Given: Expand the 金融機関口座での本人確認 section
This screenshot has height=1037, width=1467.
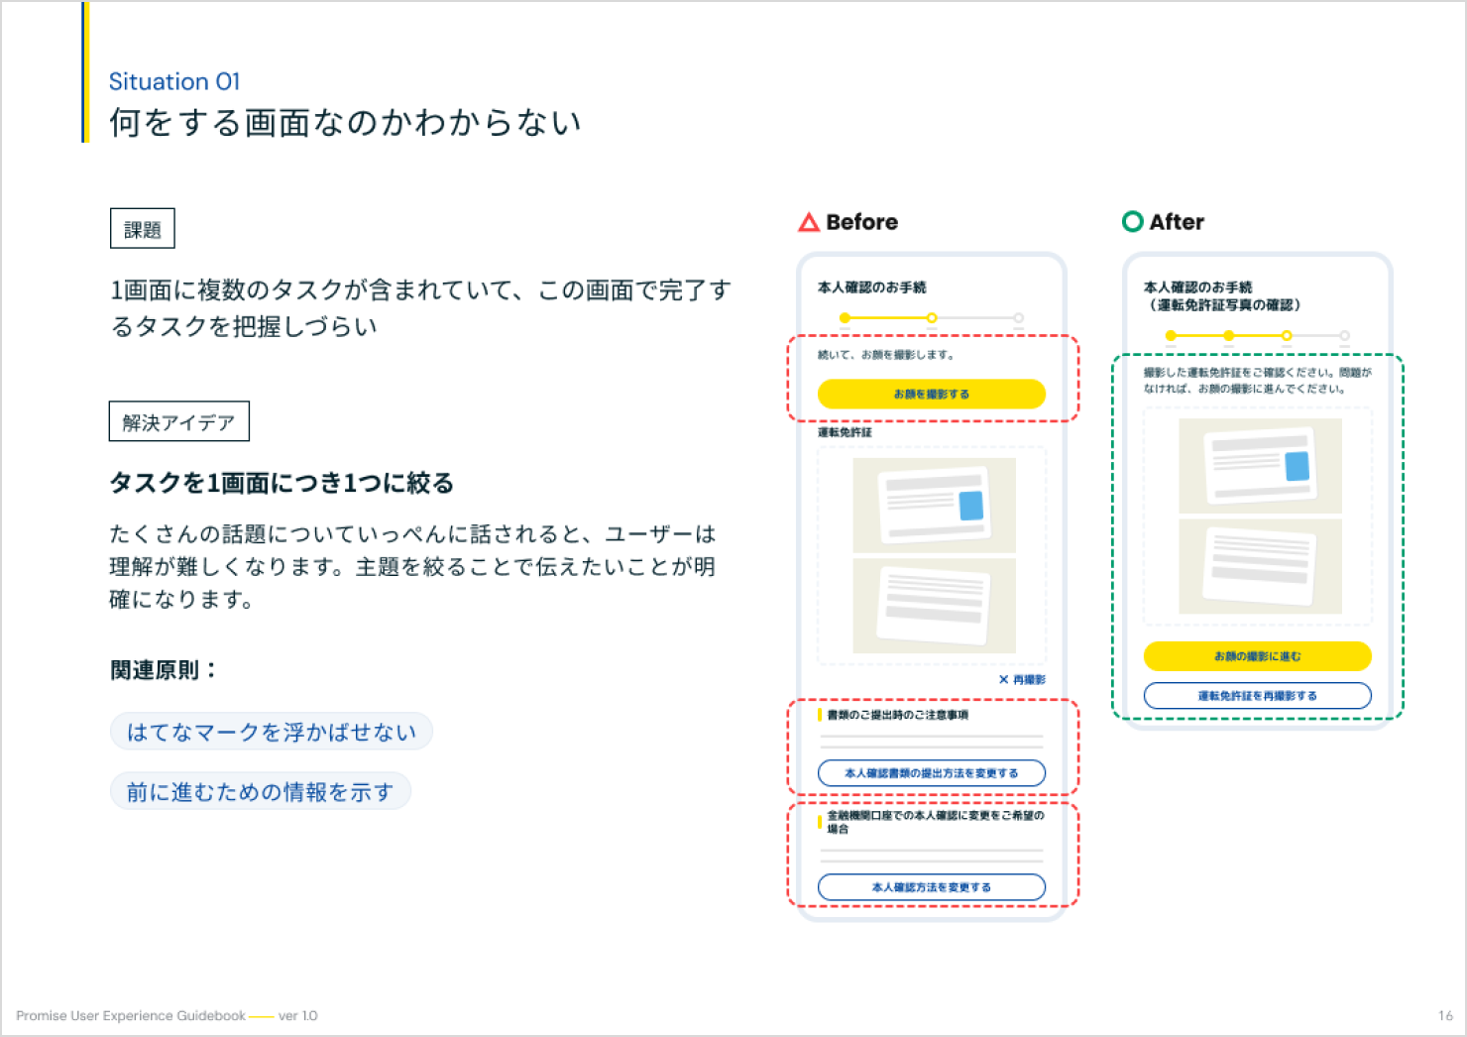Looking at the screenshot, I should tap(931, 821).
